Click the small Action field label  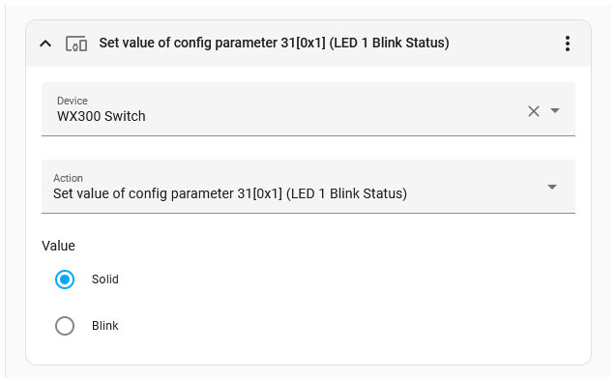point(68,178)
